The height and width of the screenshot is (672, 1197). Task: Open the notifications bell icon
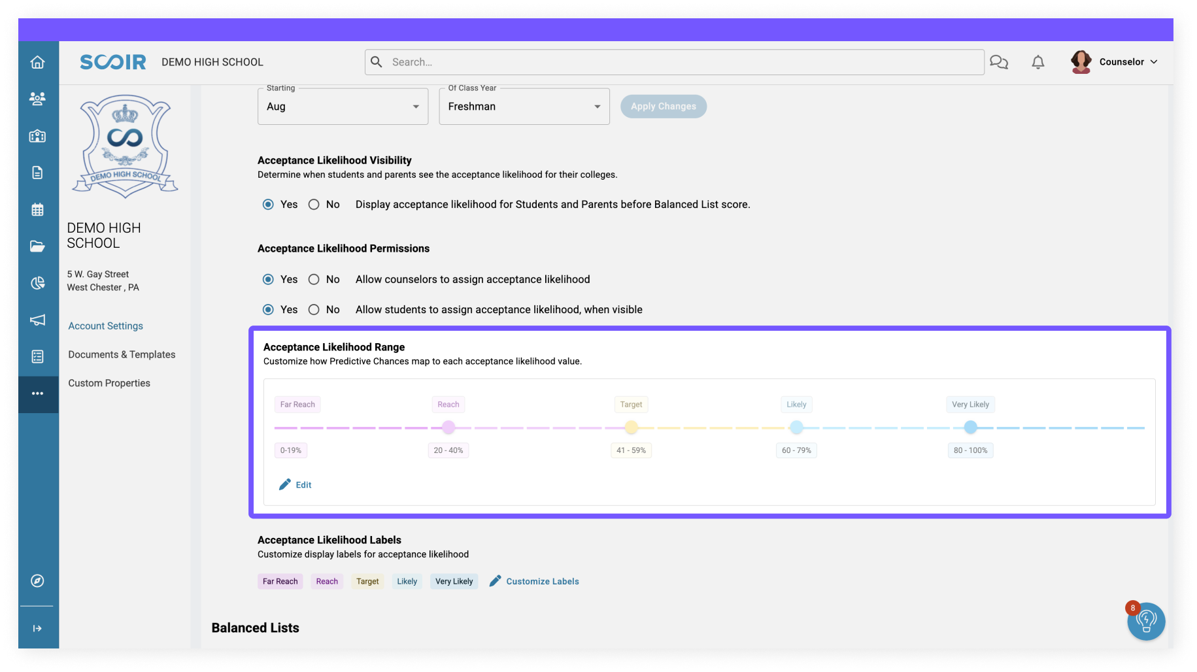pyautogui.click(x=1038, y=62)
